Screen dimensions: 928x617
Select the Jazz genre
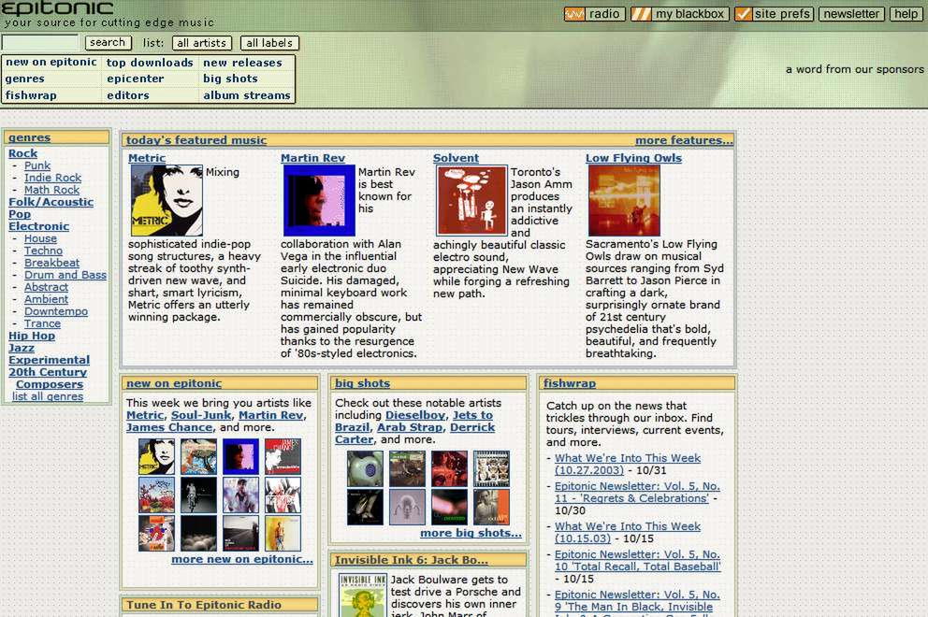[x=22, y=348]
